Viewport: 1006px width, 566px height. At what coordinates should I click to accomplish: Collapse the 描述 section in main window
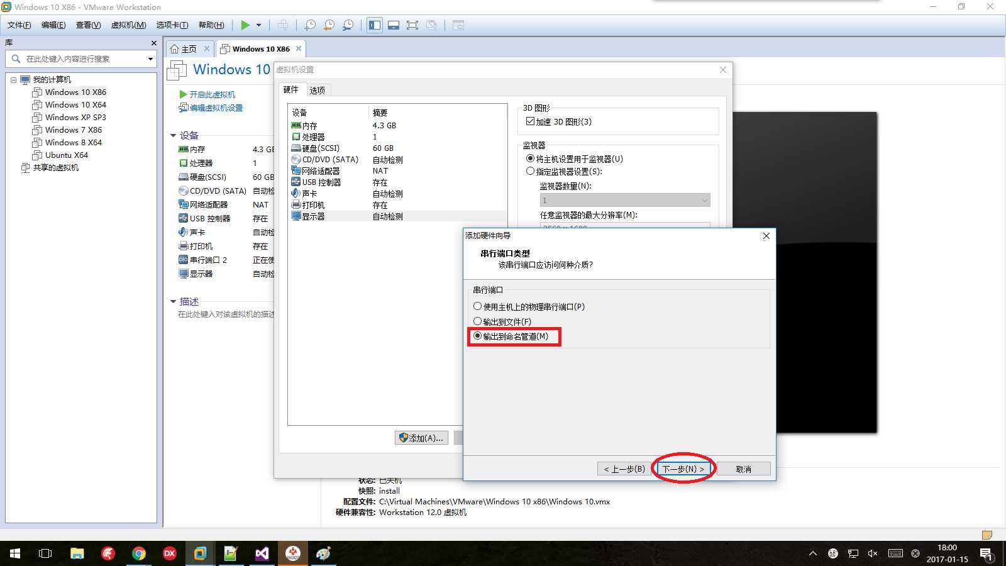pyautogui.click(x=174, y=301)
